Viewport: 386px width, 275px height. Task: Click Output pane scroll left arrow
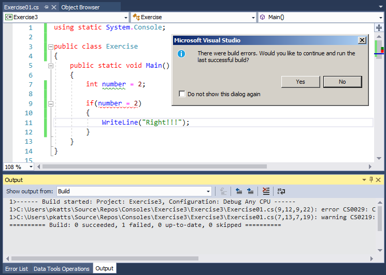click(8, 258)
